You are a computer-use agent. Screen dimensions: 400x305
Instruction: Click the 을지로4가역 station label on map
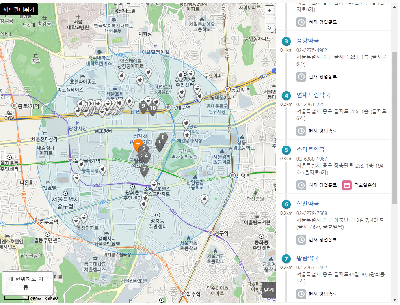coord(87,161)
